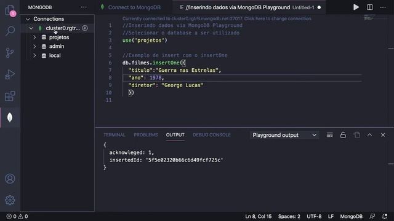Open notifications bell in status bar
Viewport: 394px width, 221px height.
tap(385, 216)
